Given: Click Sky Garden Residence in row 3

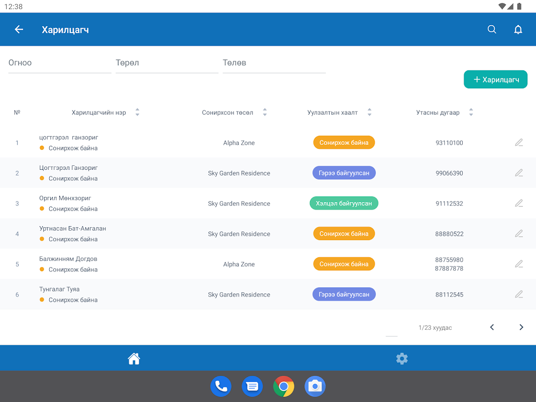Looking at the screenshot, I should tap(239, 204).
